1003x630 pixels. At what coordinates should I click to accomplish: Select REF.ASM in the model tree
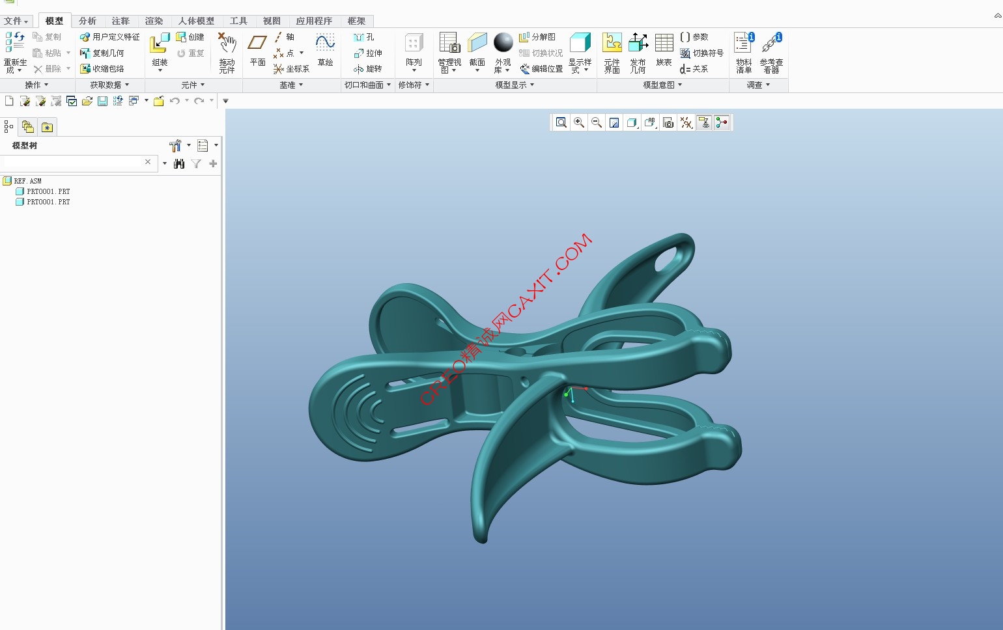22,181
